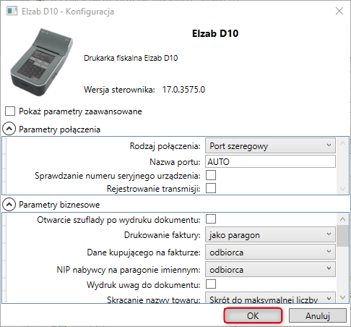351x327 pixels.
Task: Enable Rejestrowanie transmisji checkbox
Action: click(211, 188)
